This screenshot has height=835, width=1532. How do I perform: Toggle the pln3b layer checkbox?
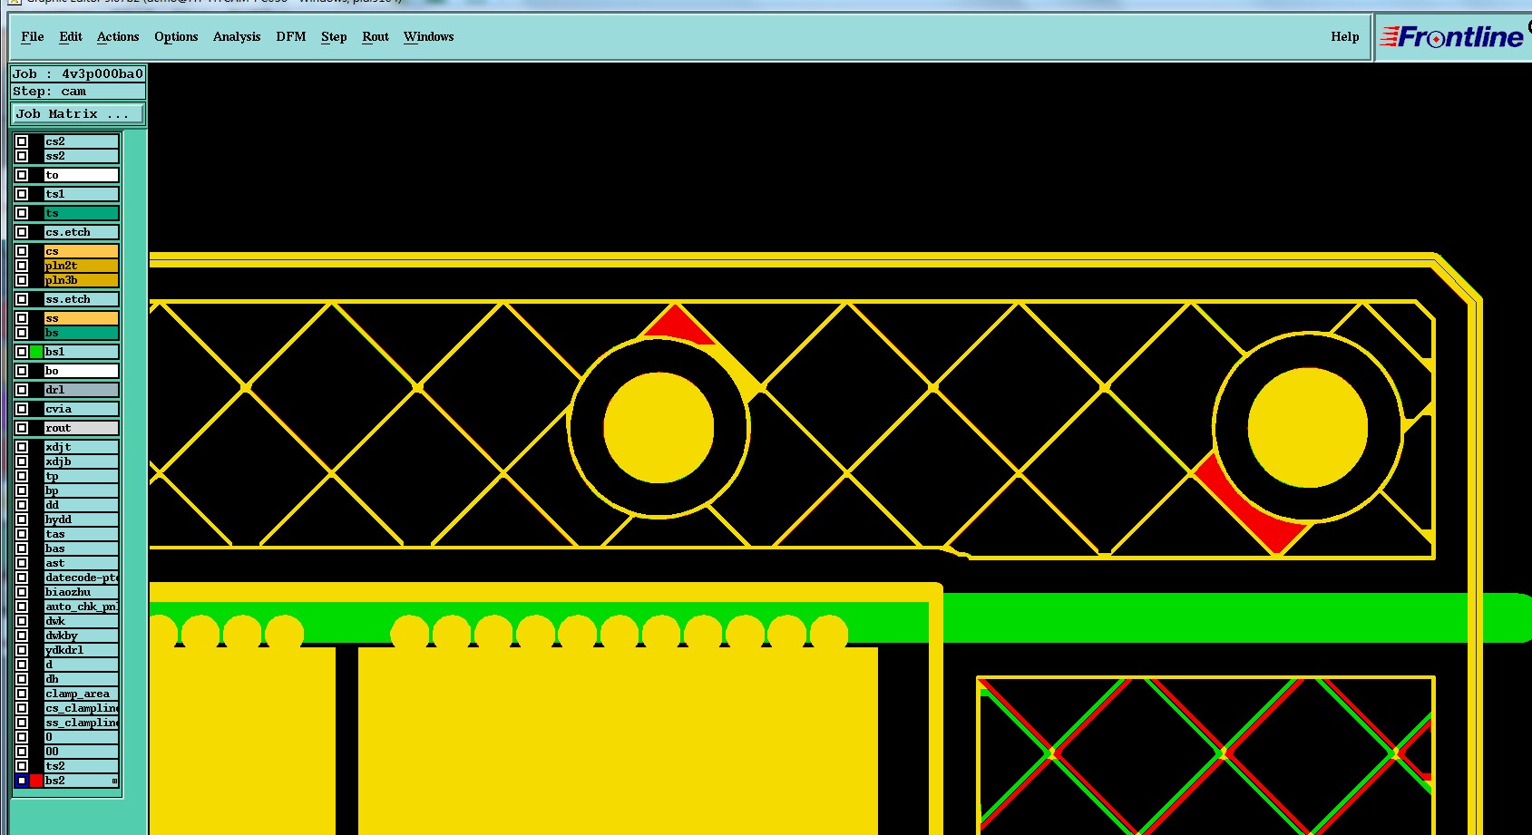pyautogui.click(x=22, y=280)
